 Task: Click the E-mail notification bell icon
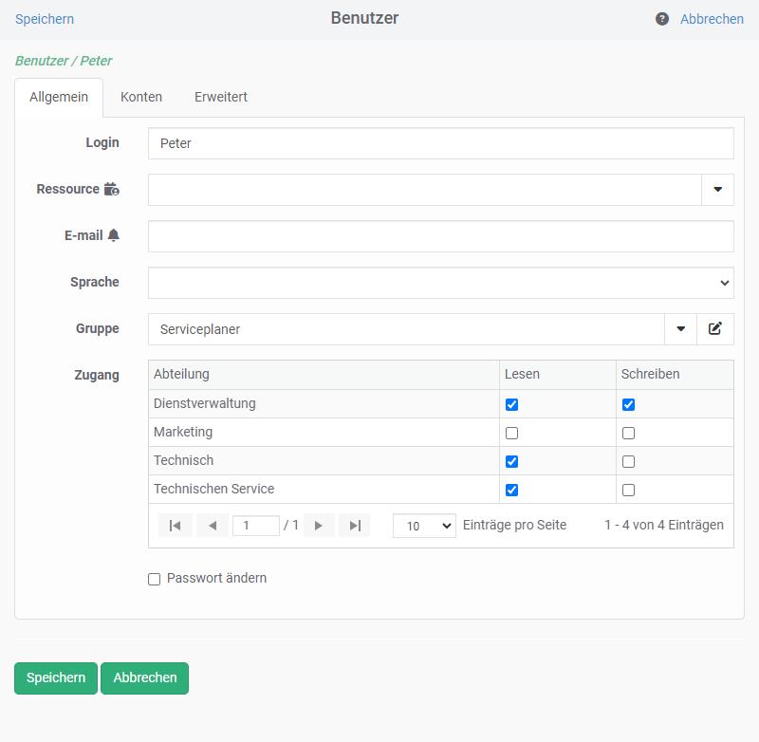tap(114, 235)
